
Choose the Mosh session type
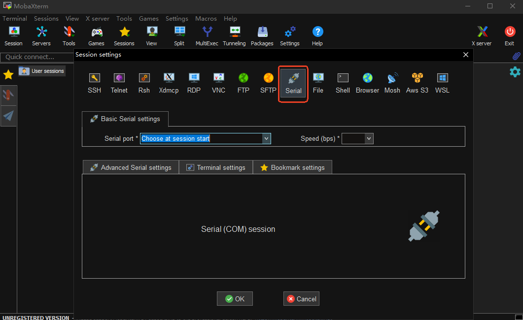[x=392, y=82]
